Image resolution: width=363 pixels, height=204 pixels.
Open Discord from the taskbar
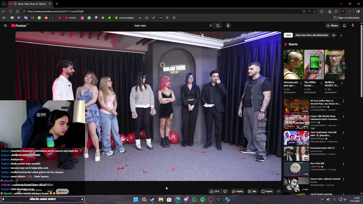[x=186, y=199]
